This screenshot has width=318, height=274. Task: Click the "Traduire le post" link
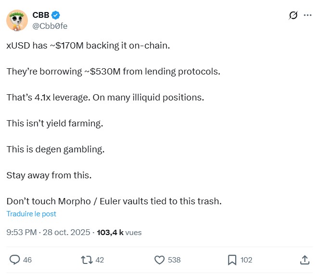click(x=31, y=214)
